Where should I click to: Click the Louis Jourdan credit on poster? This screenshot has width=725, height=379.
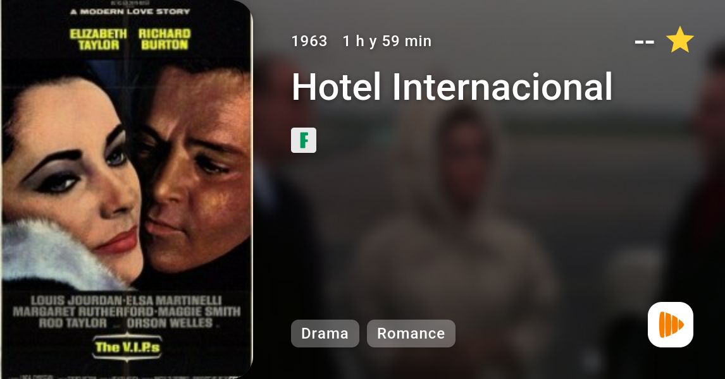[77, 300]
